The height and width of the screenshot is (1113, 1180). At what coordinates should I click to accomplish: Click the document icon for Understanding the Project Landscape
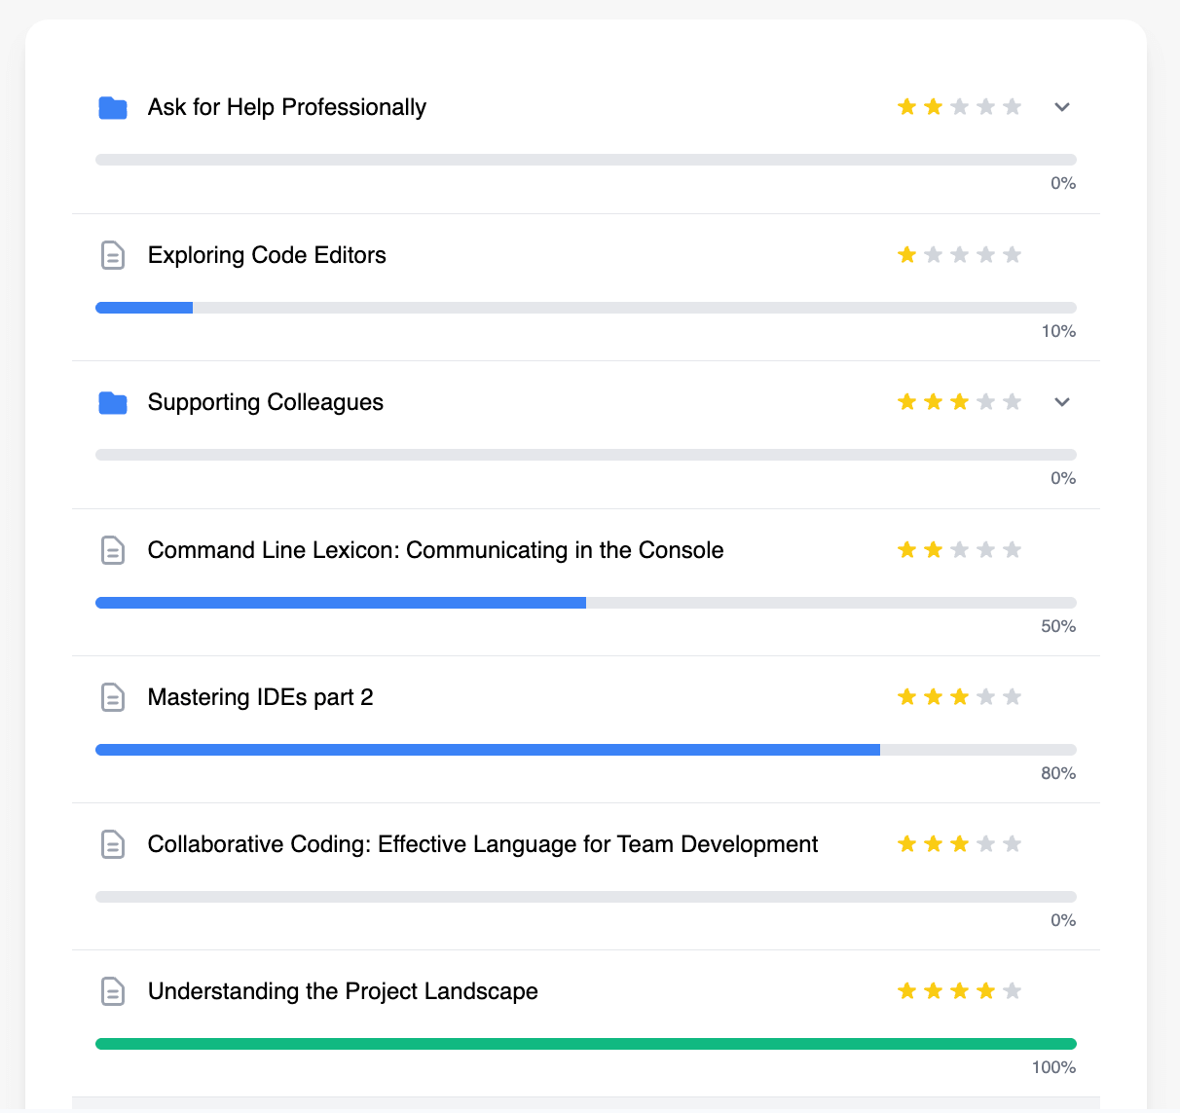(113, 991)
